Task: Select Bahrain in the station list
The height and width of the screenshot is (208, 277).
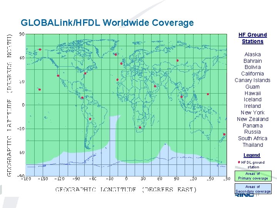Action: (x=253, y=61)
